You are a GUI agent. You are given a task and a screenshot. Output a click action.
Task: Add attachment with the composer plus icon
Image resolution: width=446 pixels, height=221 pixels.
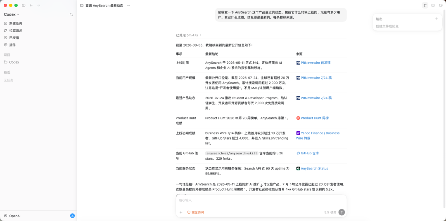[181, 212]
